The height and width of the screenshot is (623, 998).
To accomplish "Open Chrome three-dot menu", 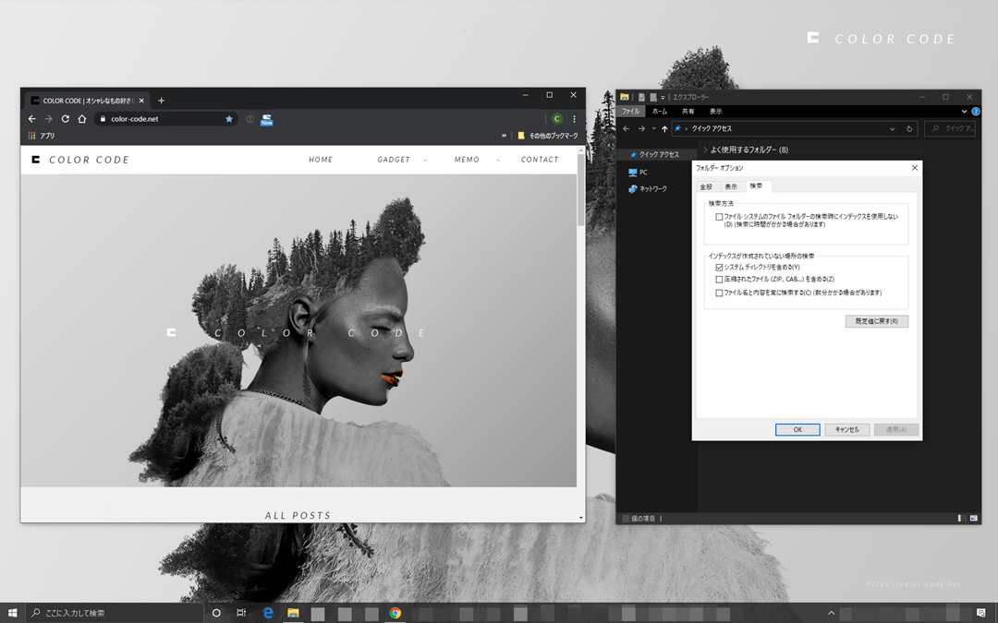I will pyautogui.click(x=574, y=119).
